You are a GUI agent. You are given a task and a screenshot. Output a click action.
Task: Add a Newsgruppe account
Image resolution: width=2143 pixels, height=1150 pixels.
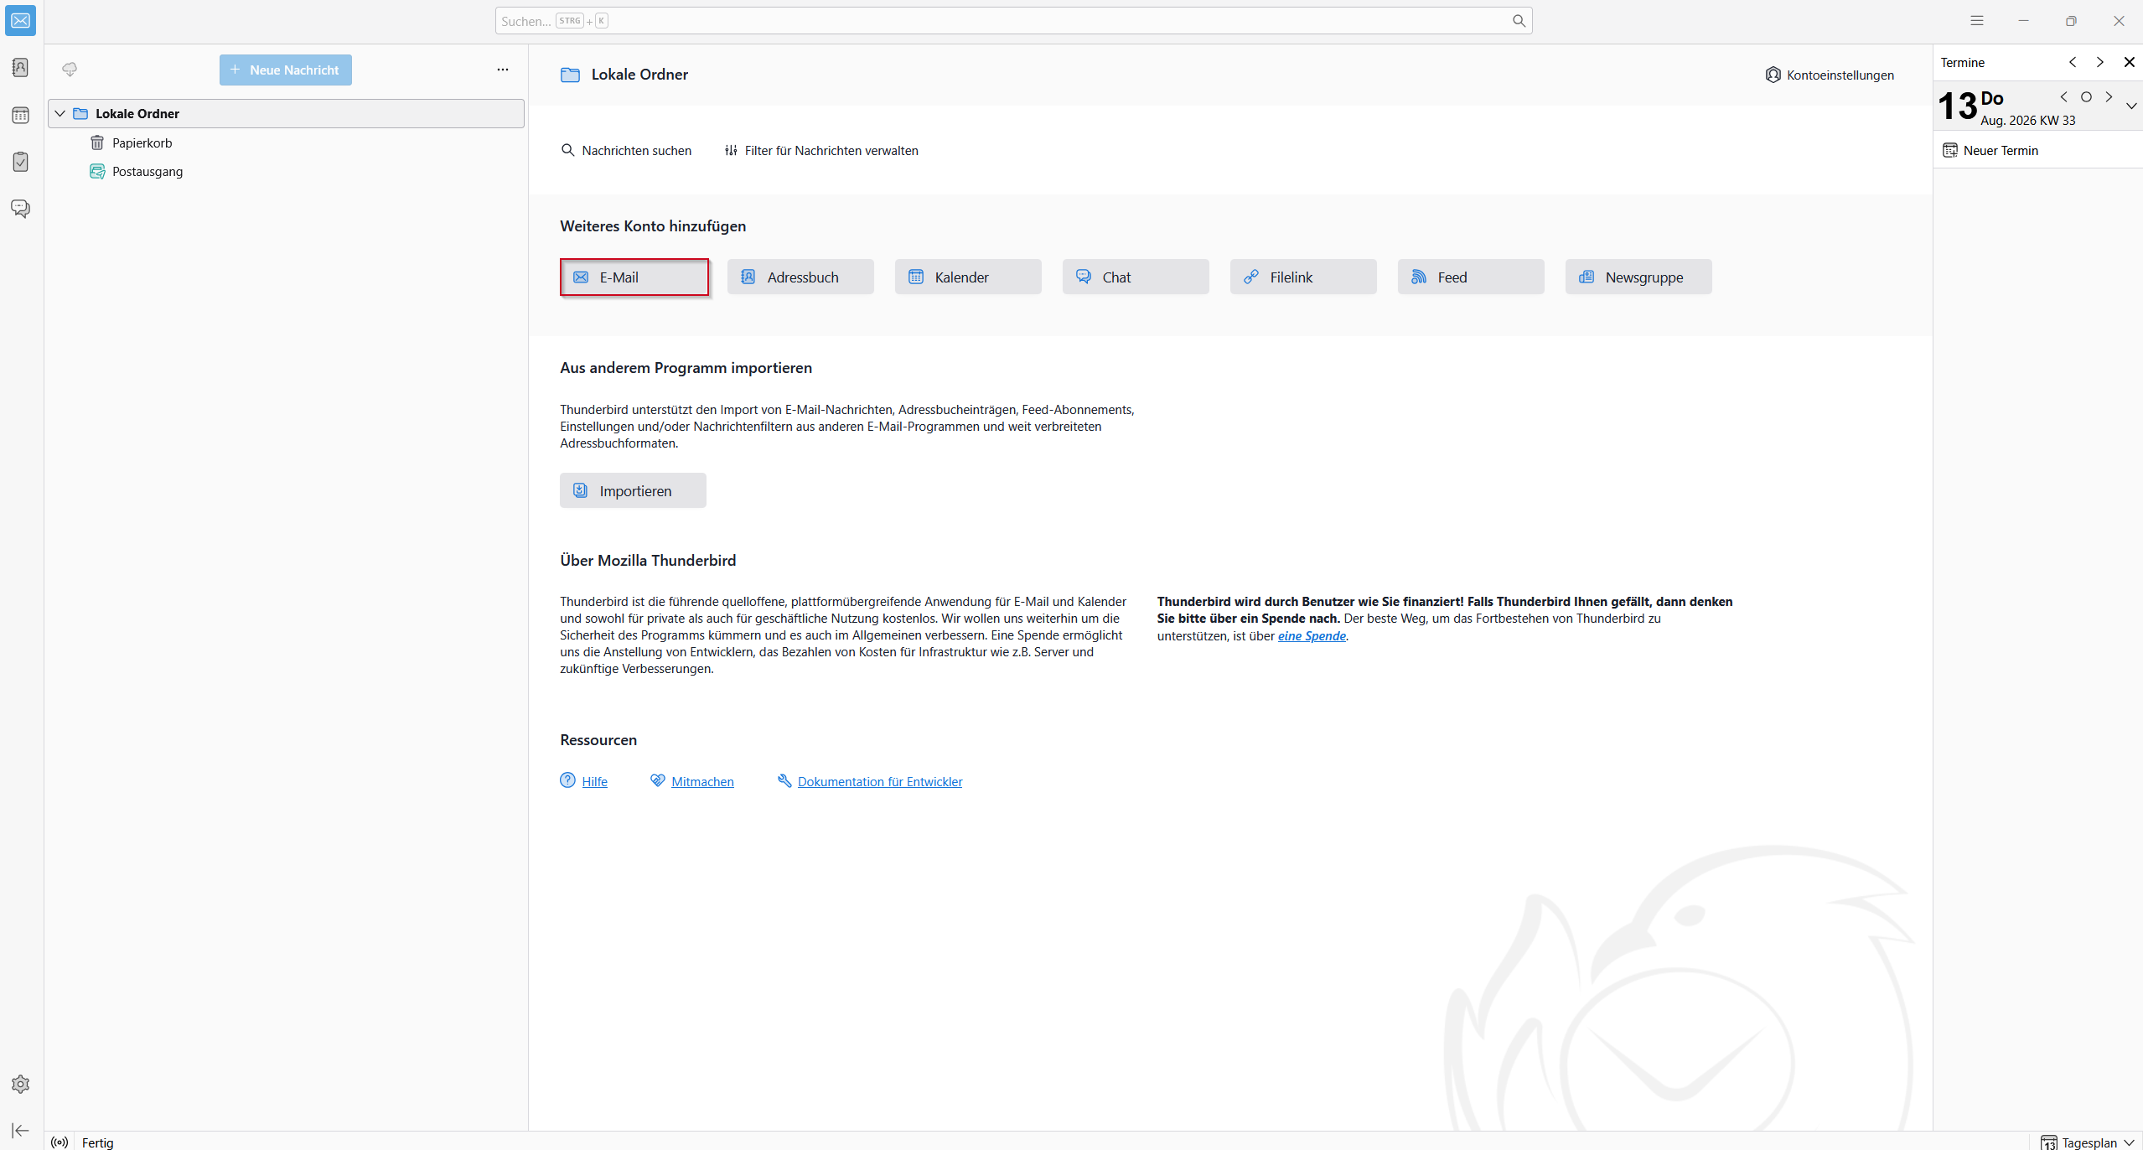(1638, 277)
